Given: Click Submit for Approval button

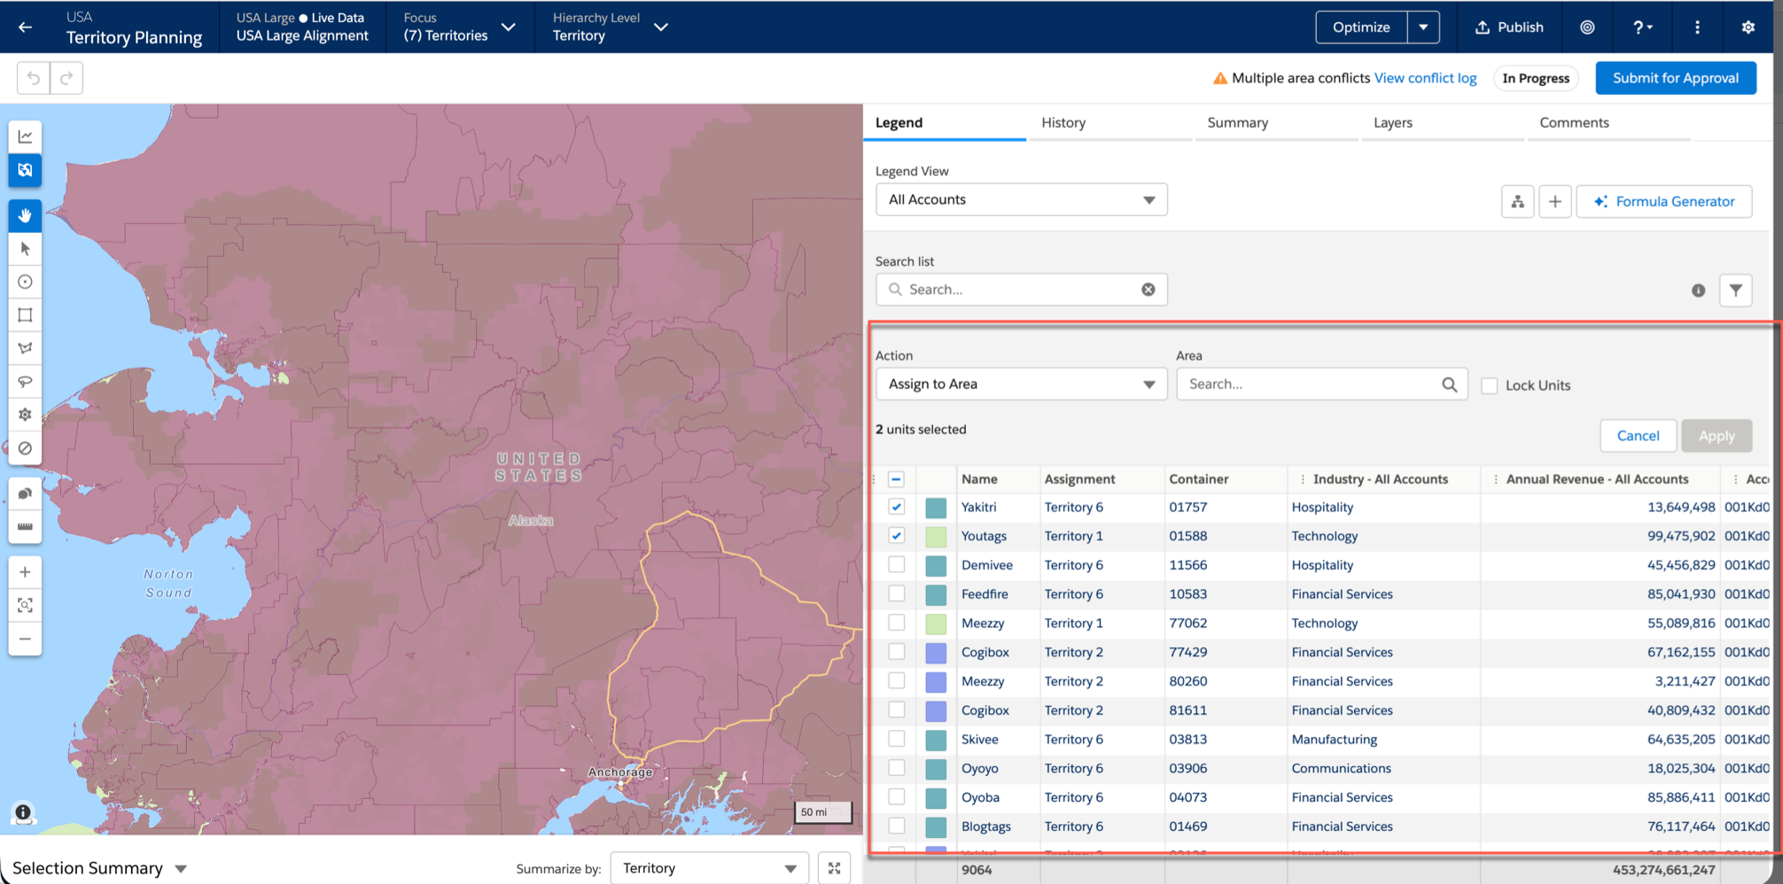Looking at the screenshot, I should click(1676, 78).
